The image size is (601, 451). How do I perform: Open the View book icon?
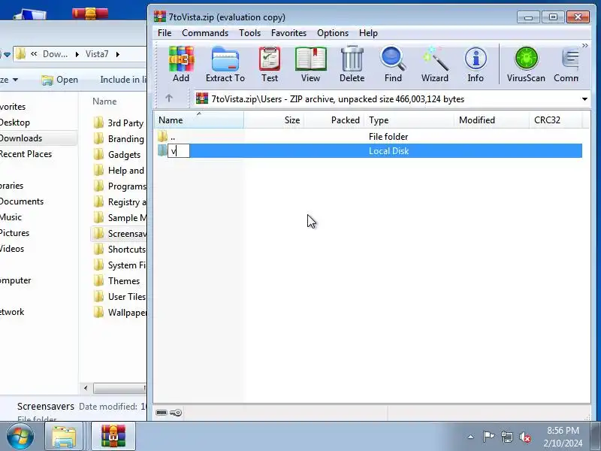pyautogui.click(x=310, y=65)
